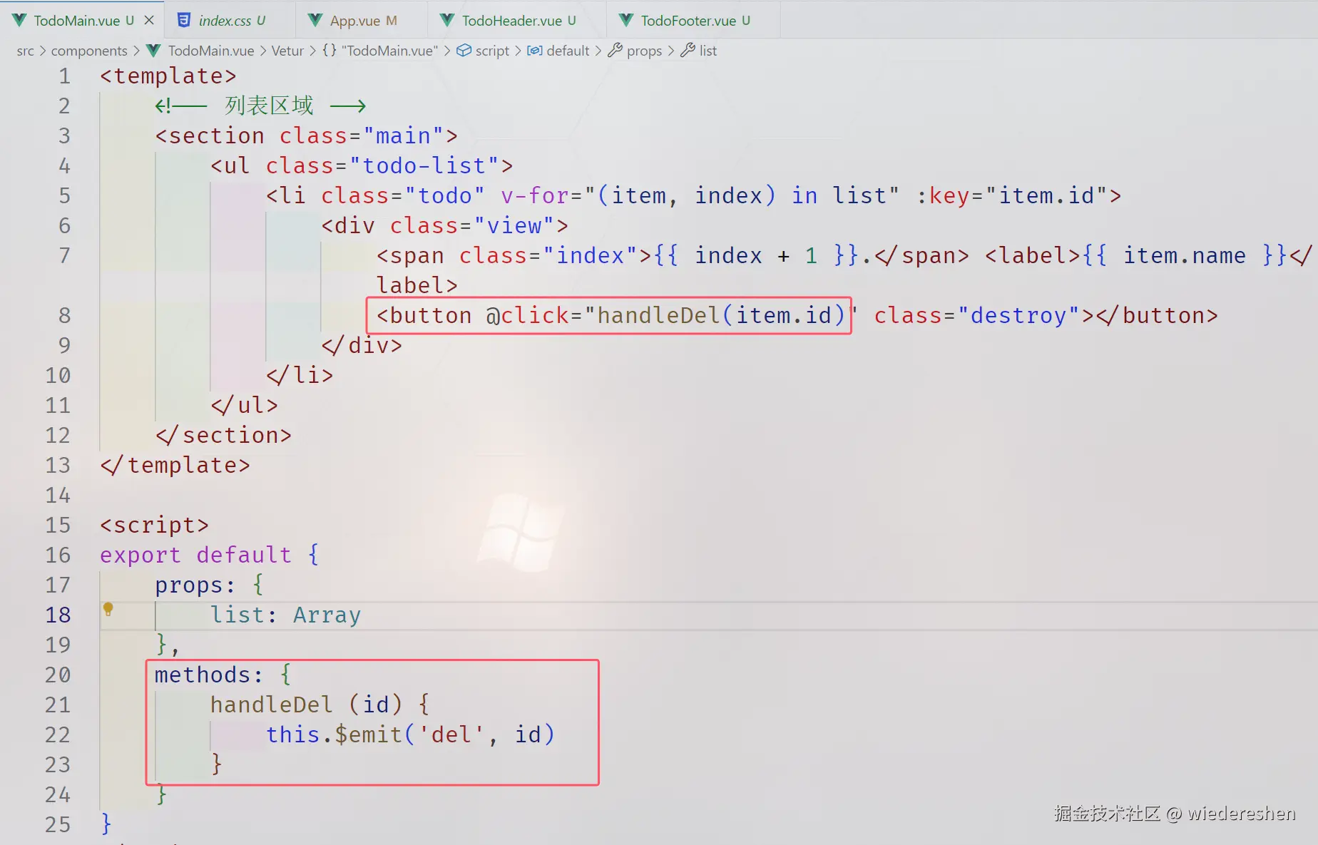
Task: Click the text "handleDel (id) {" on line 21
Action: pos(320,705)
